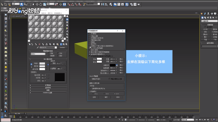Open Render Setup from main toolbar
The height and width of the screenshot is (122, 218).
131,4
